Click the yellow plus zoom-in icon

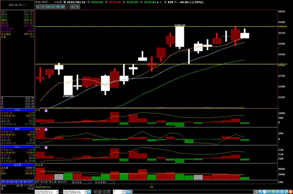coord(273,192)
